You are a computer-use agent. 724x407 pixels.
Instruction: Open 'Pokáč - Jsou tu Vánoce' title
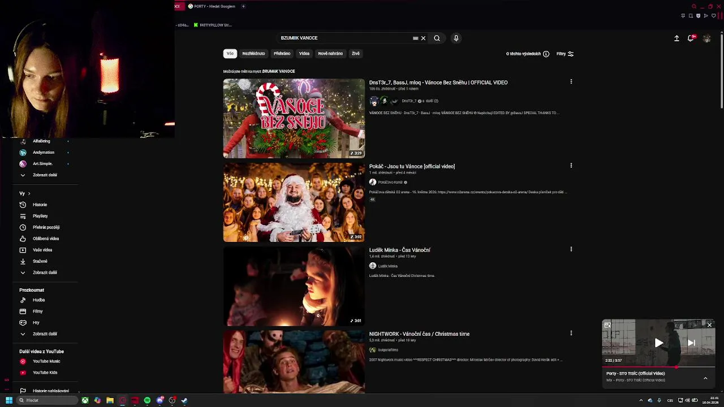click(412, 166)
